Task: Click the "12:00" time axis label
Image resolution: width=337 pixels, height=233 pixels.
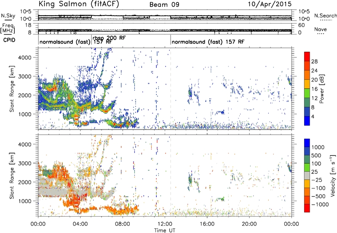Action: [x=165, y=224]
